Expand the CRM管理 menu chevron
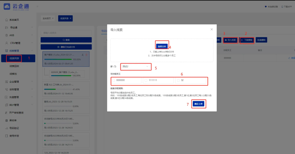This screenshot has height=154, width=295. click(32, 43)
